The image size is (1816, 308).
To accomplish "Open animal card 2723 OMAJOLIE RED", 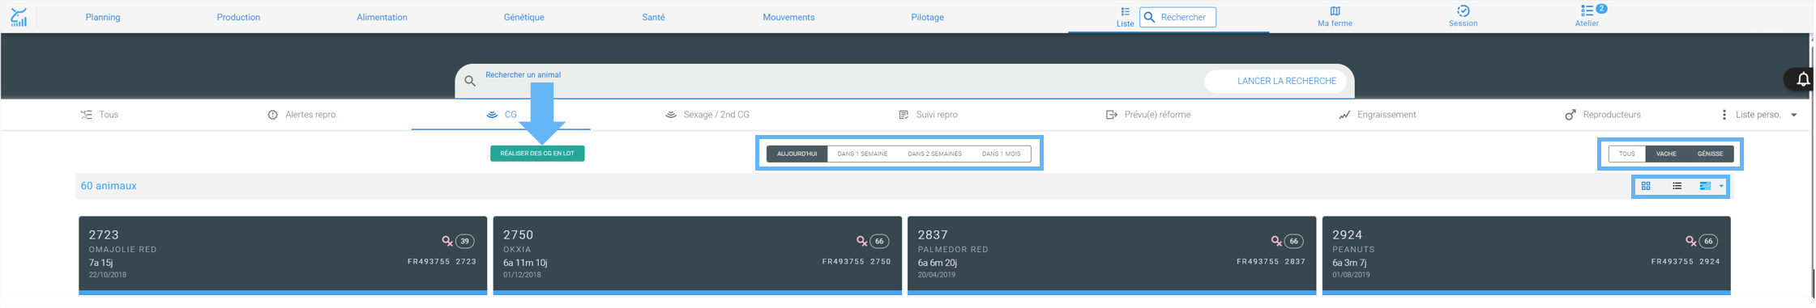I will click(x=283, y=255).
